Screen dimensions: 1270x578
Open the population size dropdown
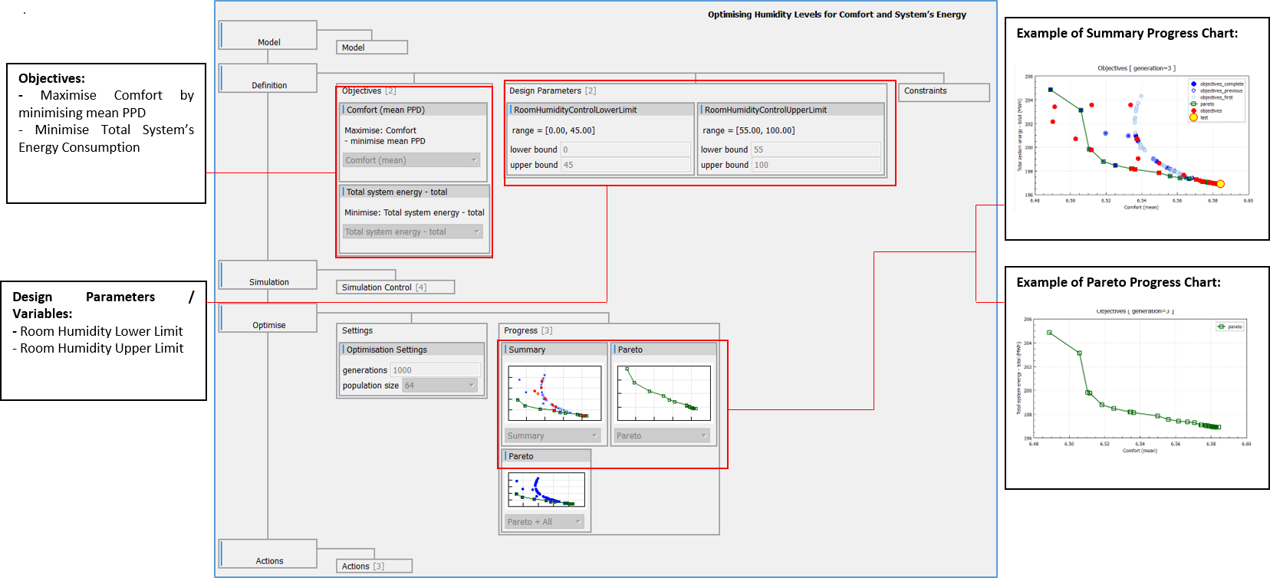pos(440,386)
